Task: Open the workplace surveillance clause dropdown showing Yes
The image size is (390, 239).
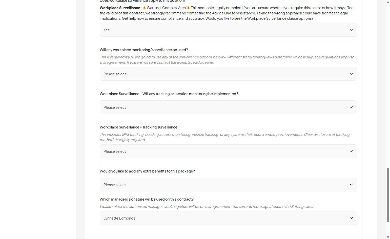Action: pos(228,30)
